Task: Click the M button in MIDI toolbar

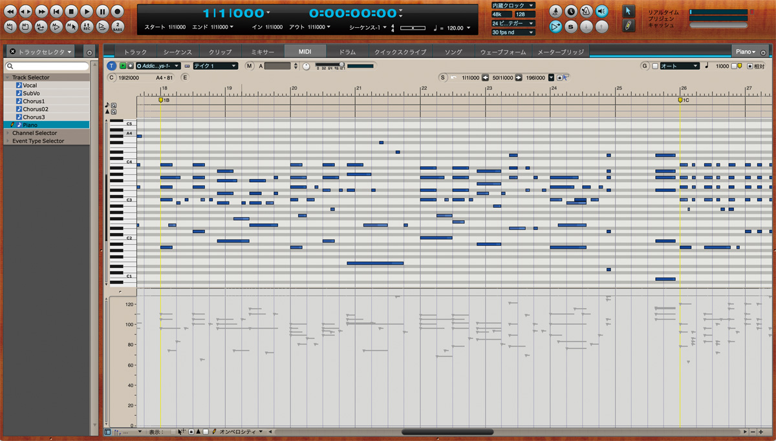Action: 249,66
